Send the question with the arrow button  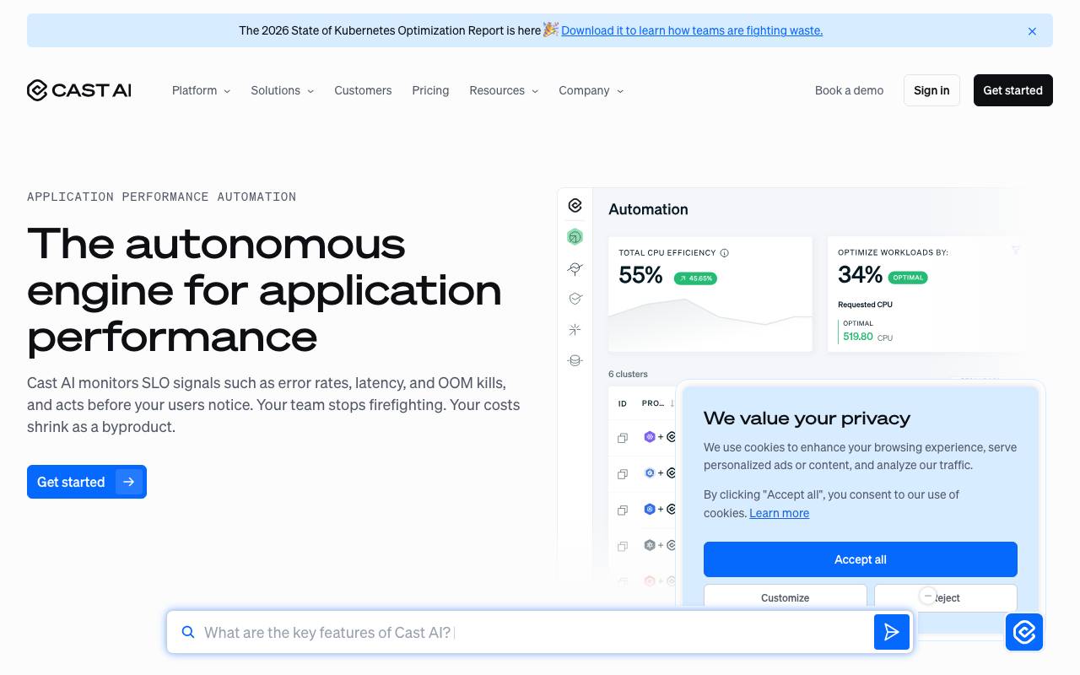point(892,632)
